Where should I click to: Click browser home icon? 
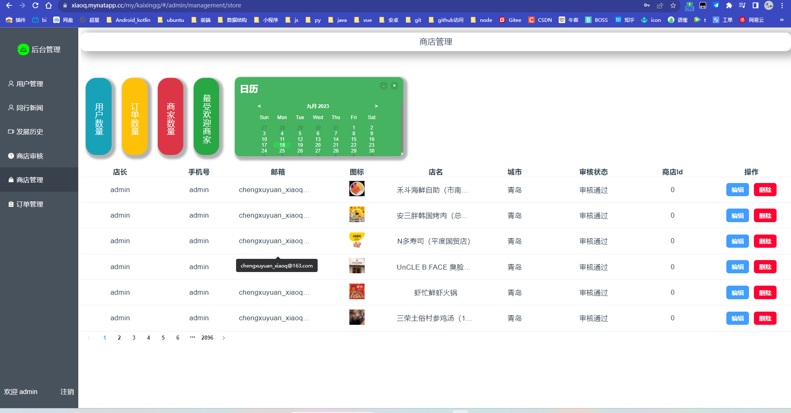click(49, 5)
